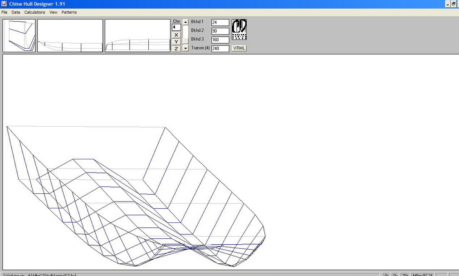
Task: Open the Patterns menu
Action: 69,12
